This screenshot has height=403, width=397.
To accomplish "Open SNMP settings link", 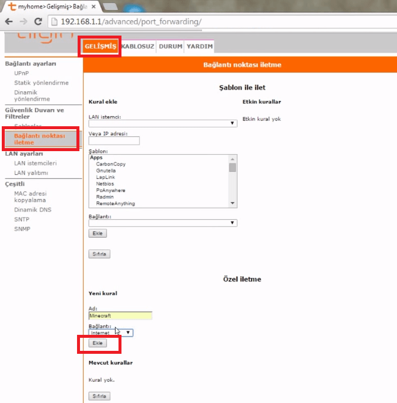I will tap(22, 229).
